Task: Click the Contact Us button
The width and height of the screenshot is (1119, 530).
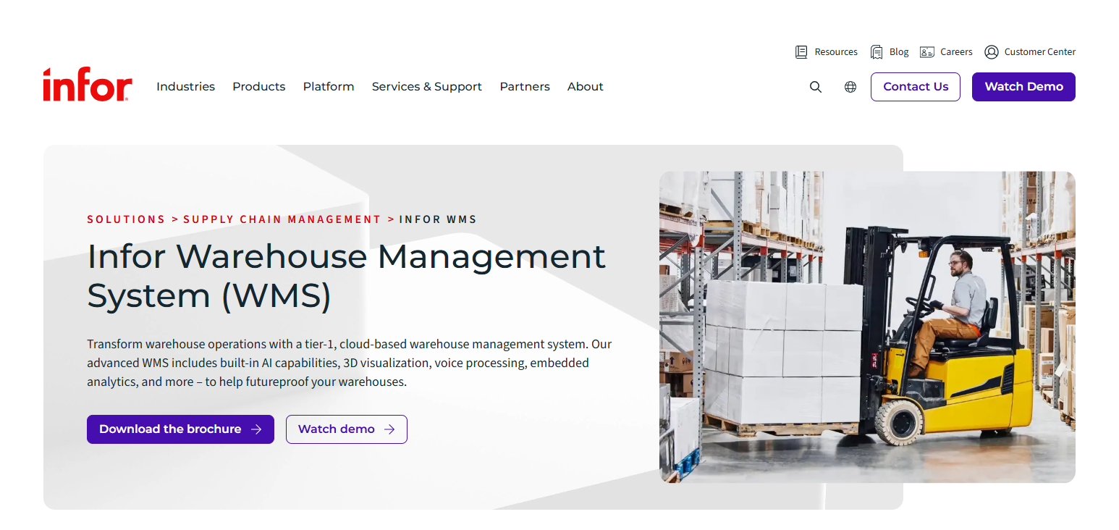Action: [x=916, y=87]
